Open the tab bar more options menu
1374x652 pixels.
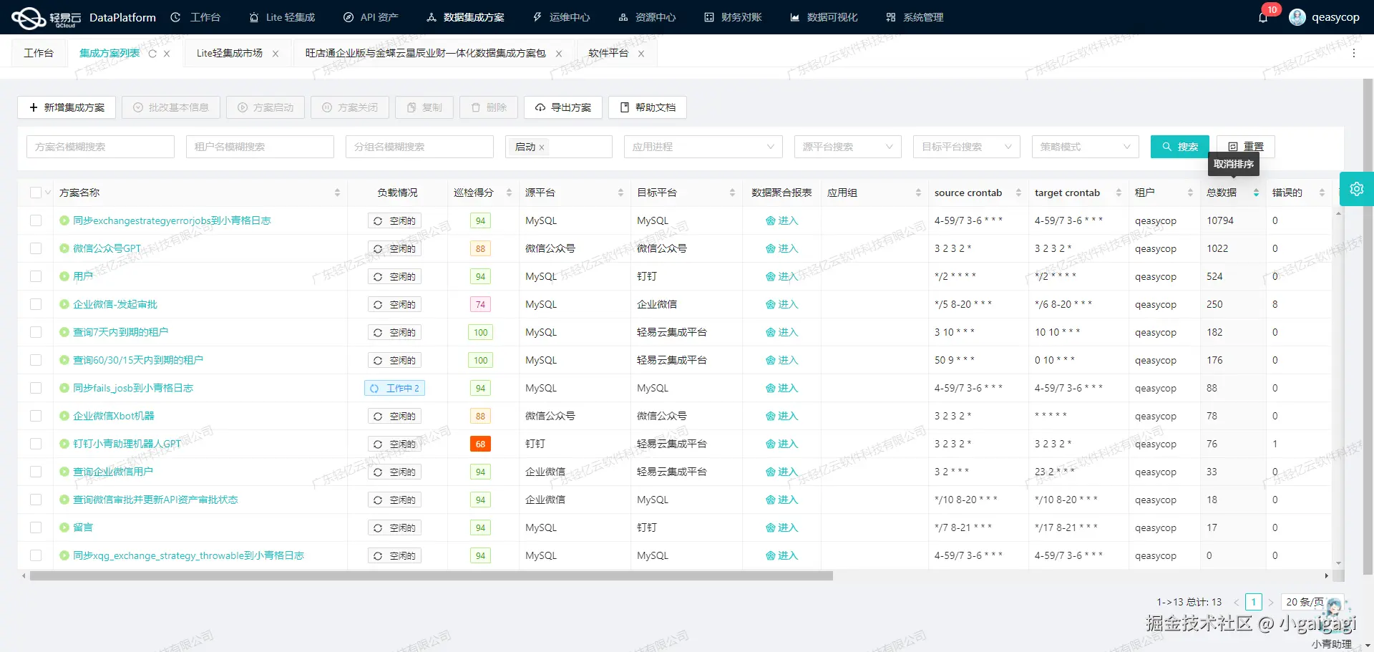pos(1353,53)
